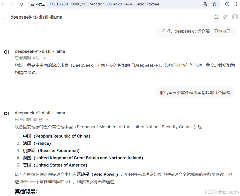Image resolution: width=240 pixels, height=196 pixels.
Task: Click the second response's OI model avatar
Action: (6, 114)
